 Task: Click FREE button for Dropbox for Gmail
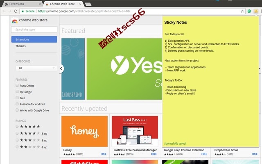255,154
